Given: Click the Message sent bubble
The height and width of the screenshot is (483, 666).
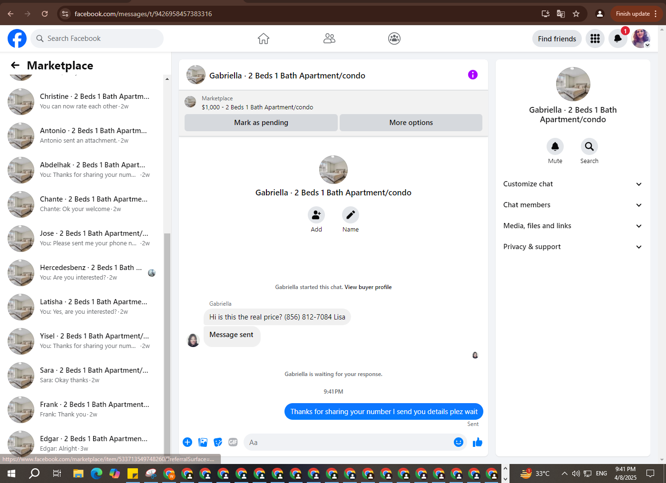Looking at the screenshot, I should click(x=232, y=336).
